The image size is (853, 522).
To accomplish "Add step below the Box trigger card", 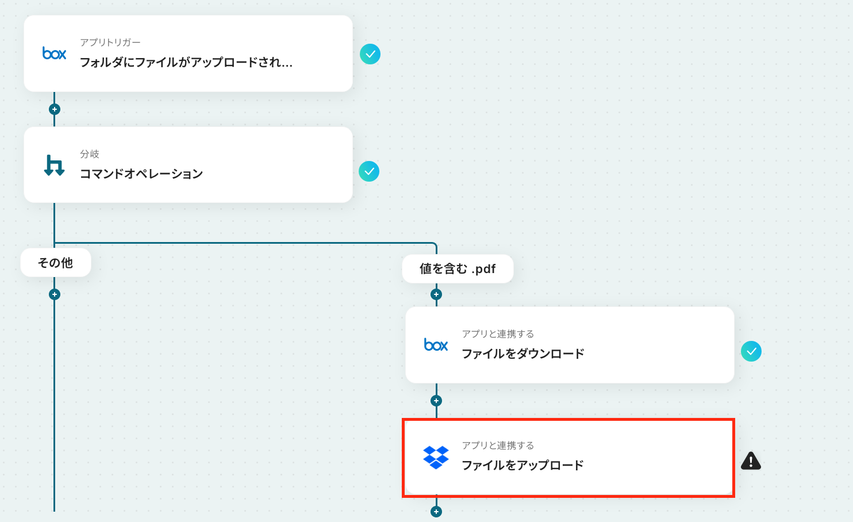I will (x=55, y=109).
